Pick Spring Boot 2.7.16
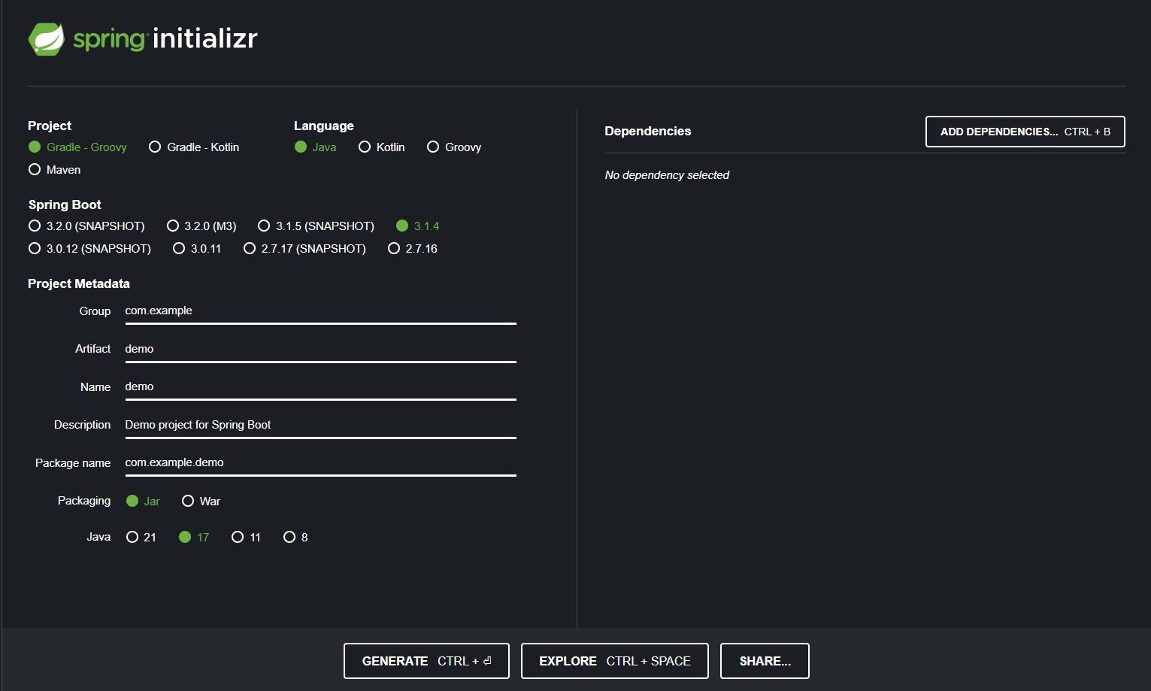Viewport: 1151px width, 691px height. point(412,249)
